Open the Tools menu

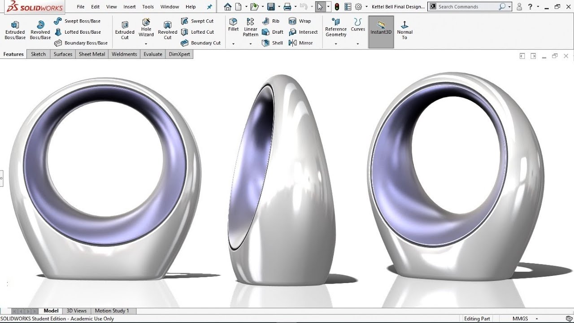pyautogui.click(x=148, y=7)
